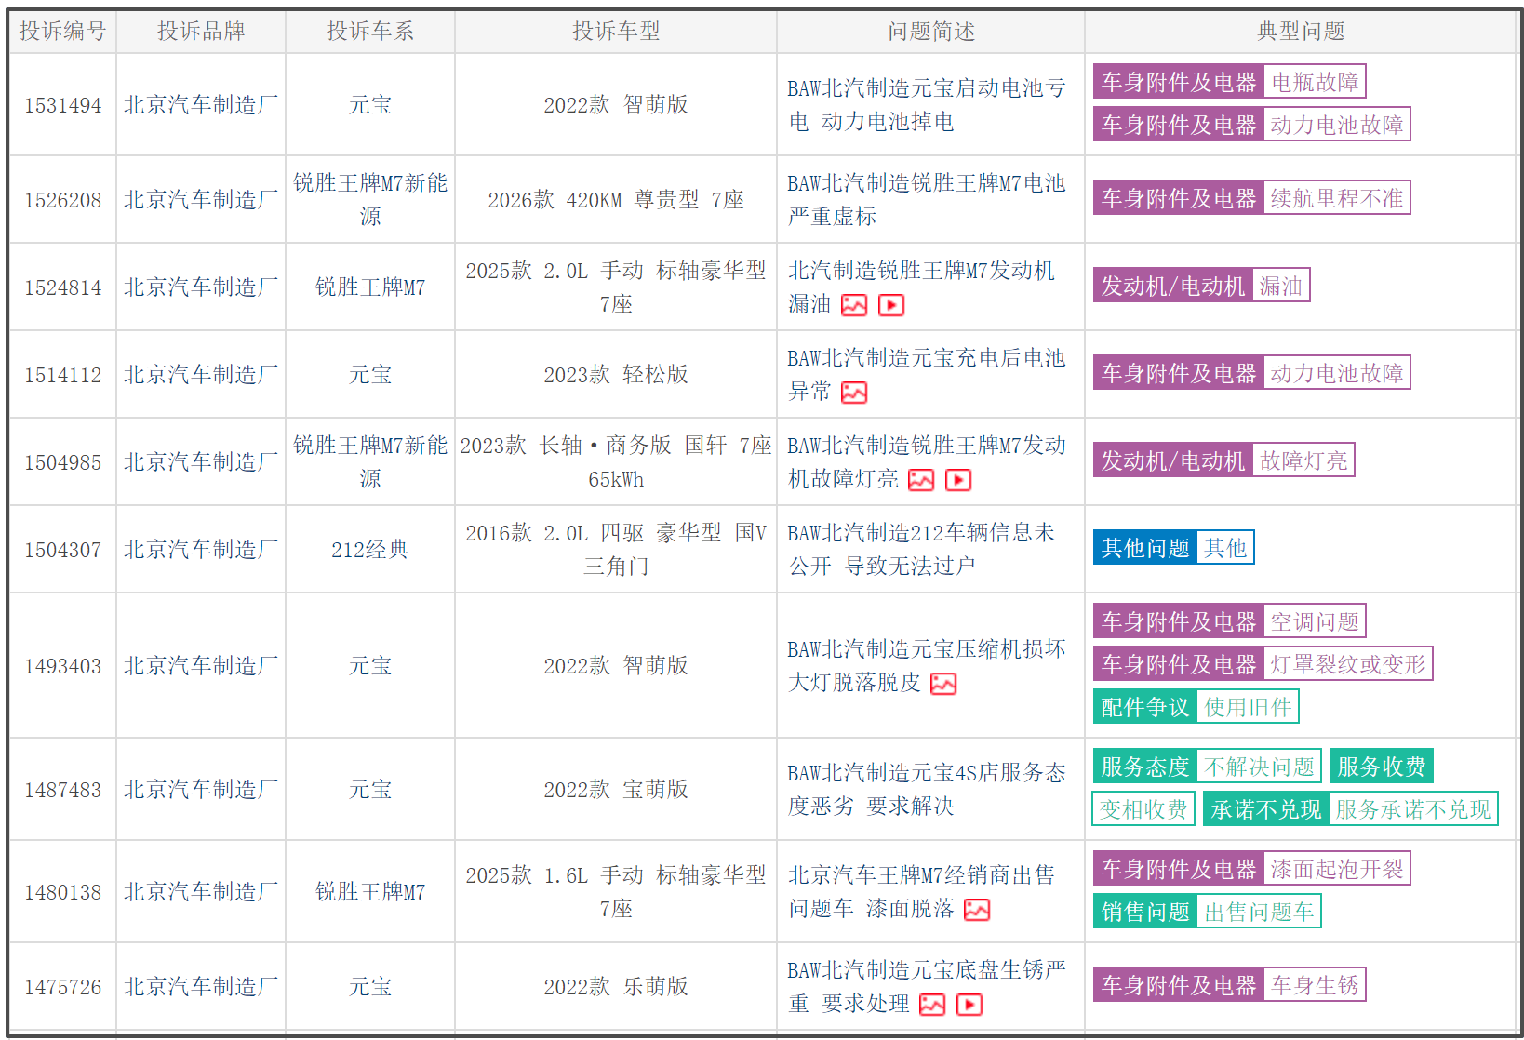Click the 使用旧件 parts dispute tag

point(1247,707)
